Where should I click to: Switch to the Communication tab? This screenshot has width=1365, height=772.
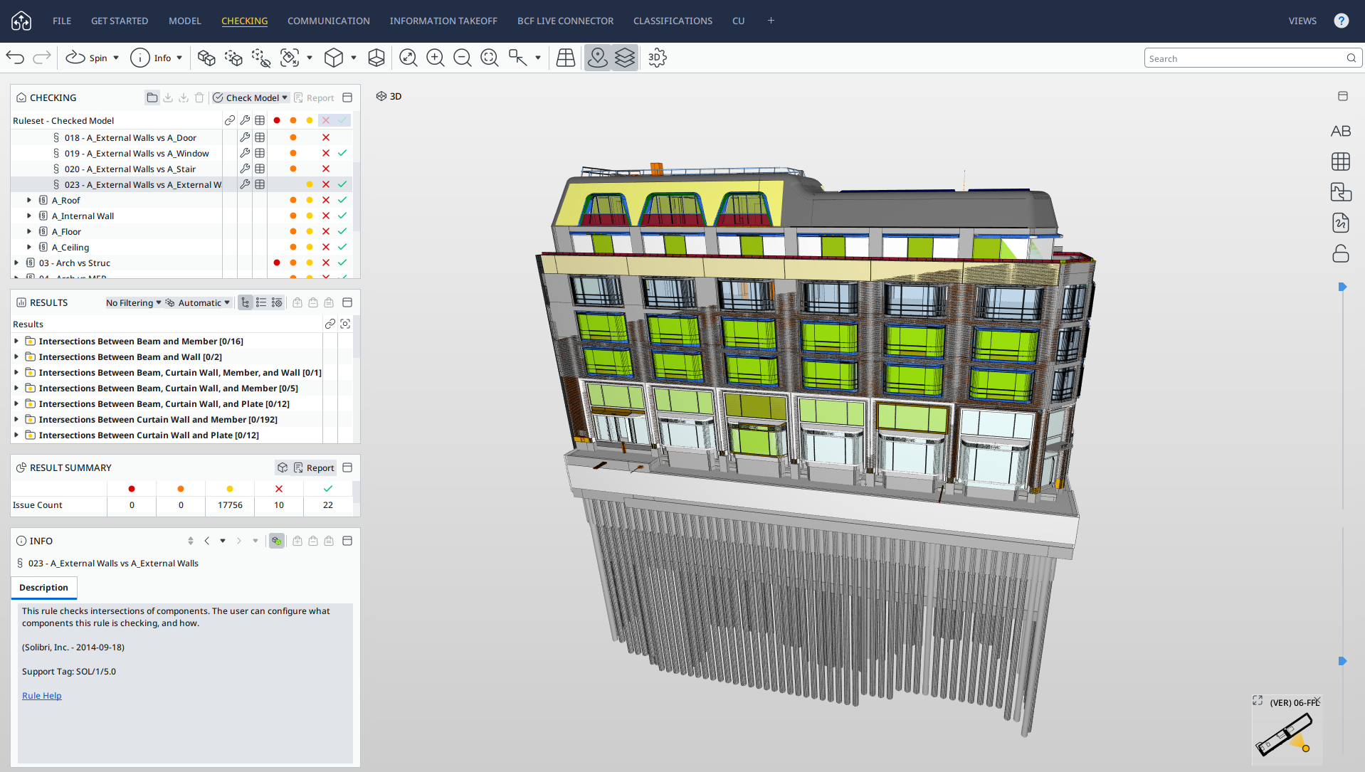[x=328, y=21]
